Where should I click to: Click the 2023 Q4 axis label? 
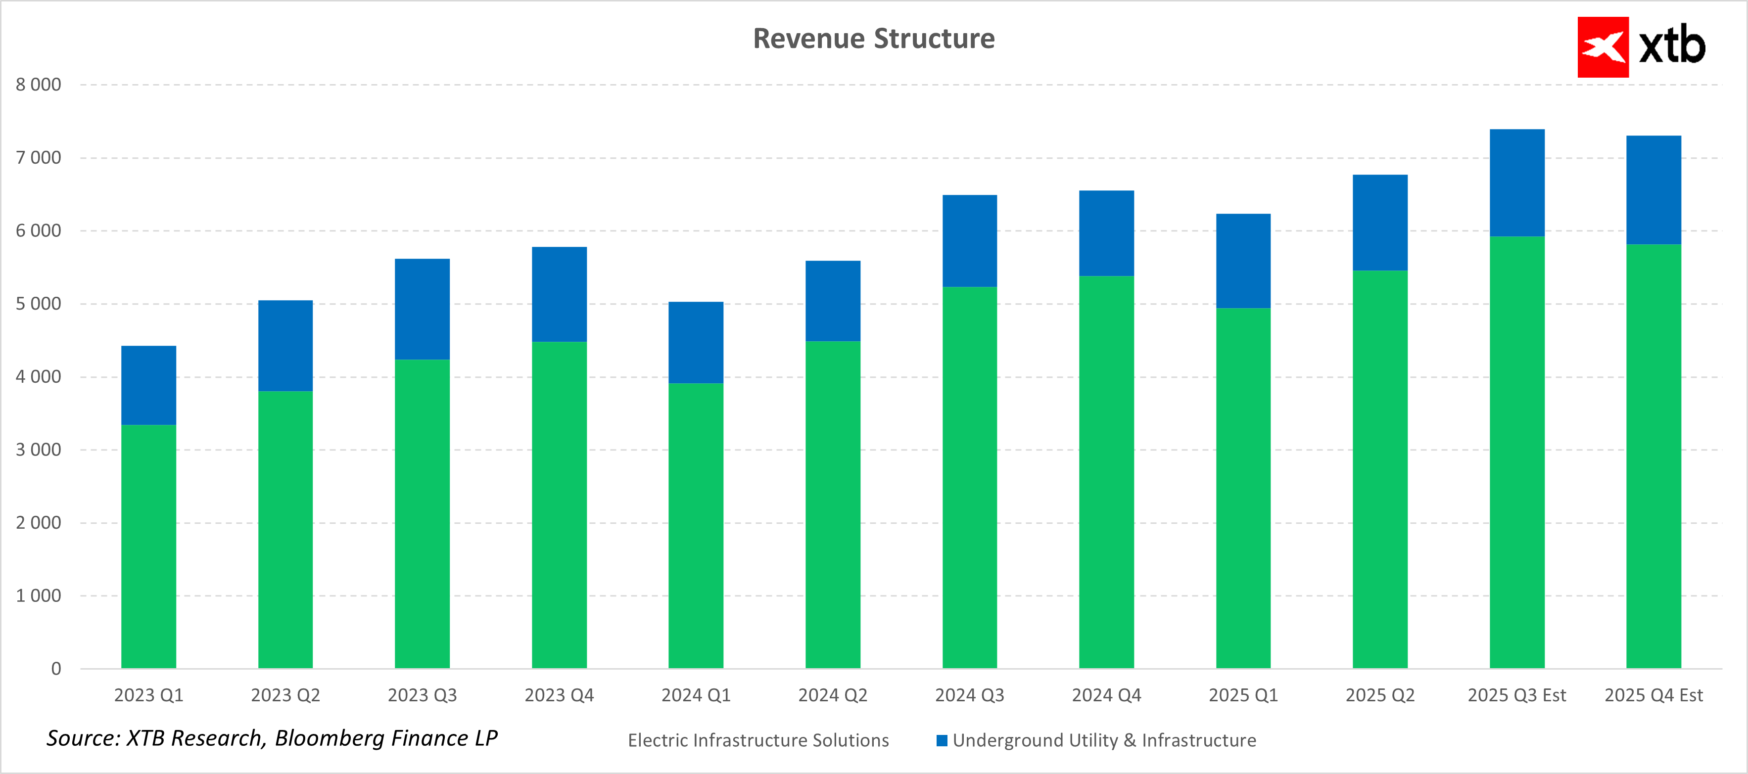click(559, 695)
